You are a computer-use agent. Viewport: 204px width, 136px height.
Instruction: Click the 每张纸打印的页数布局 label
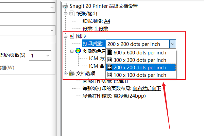pos(107,88)
